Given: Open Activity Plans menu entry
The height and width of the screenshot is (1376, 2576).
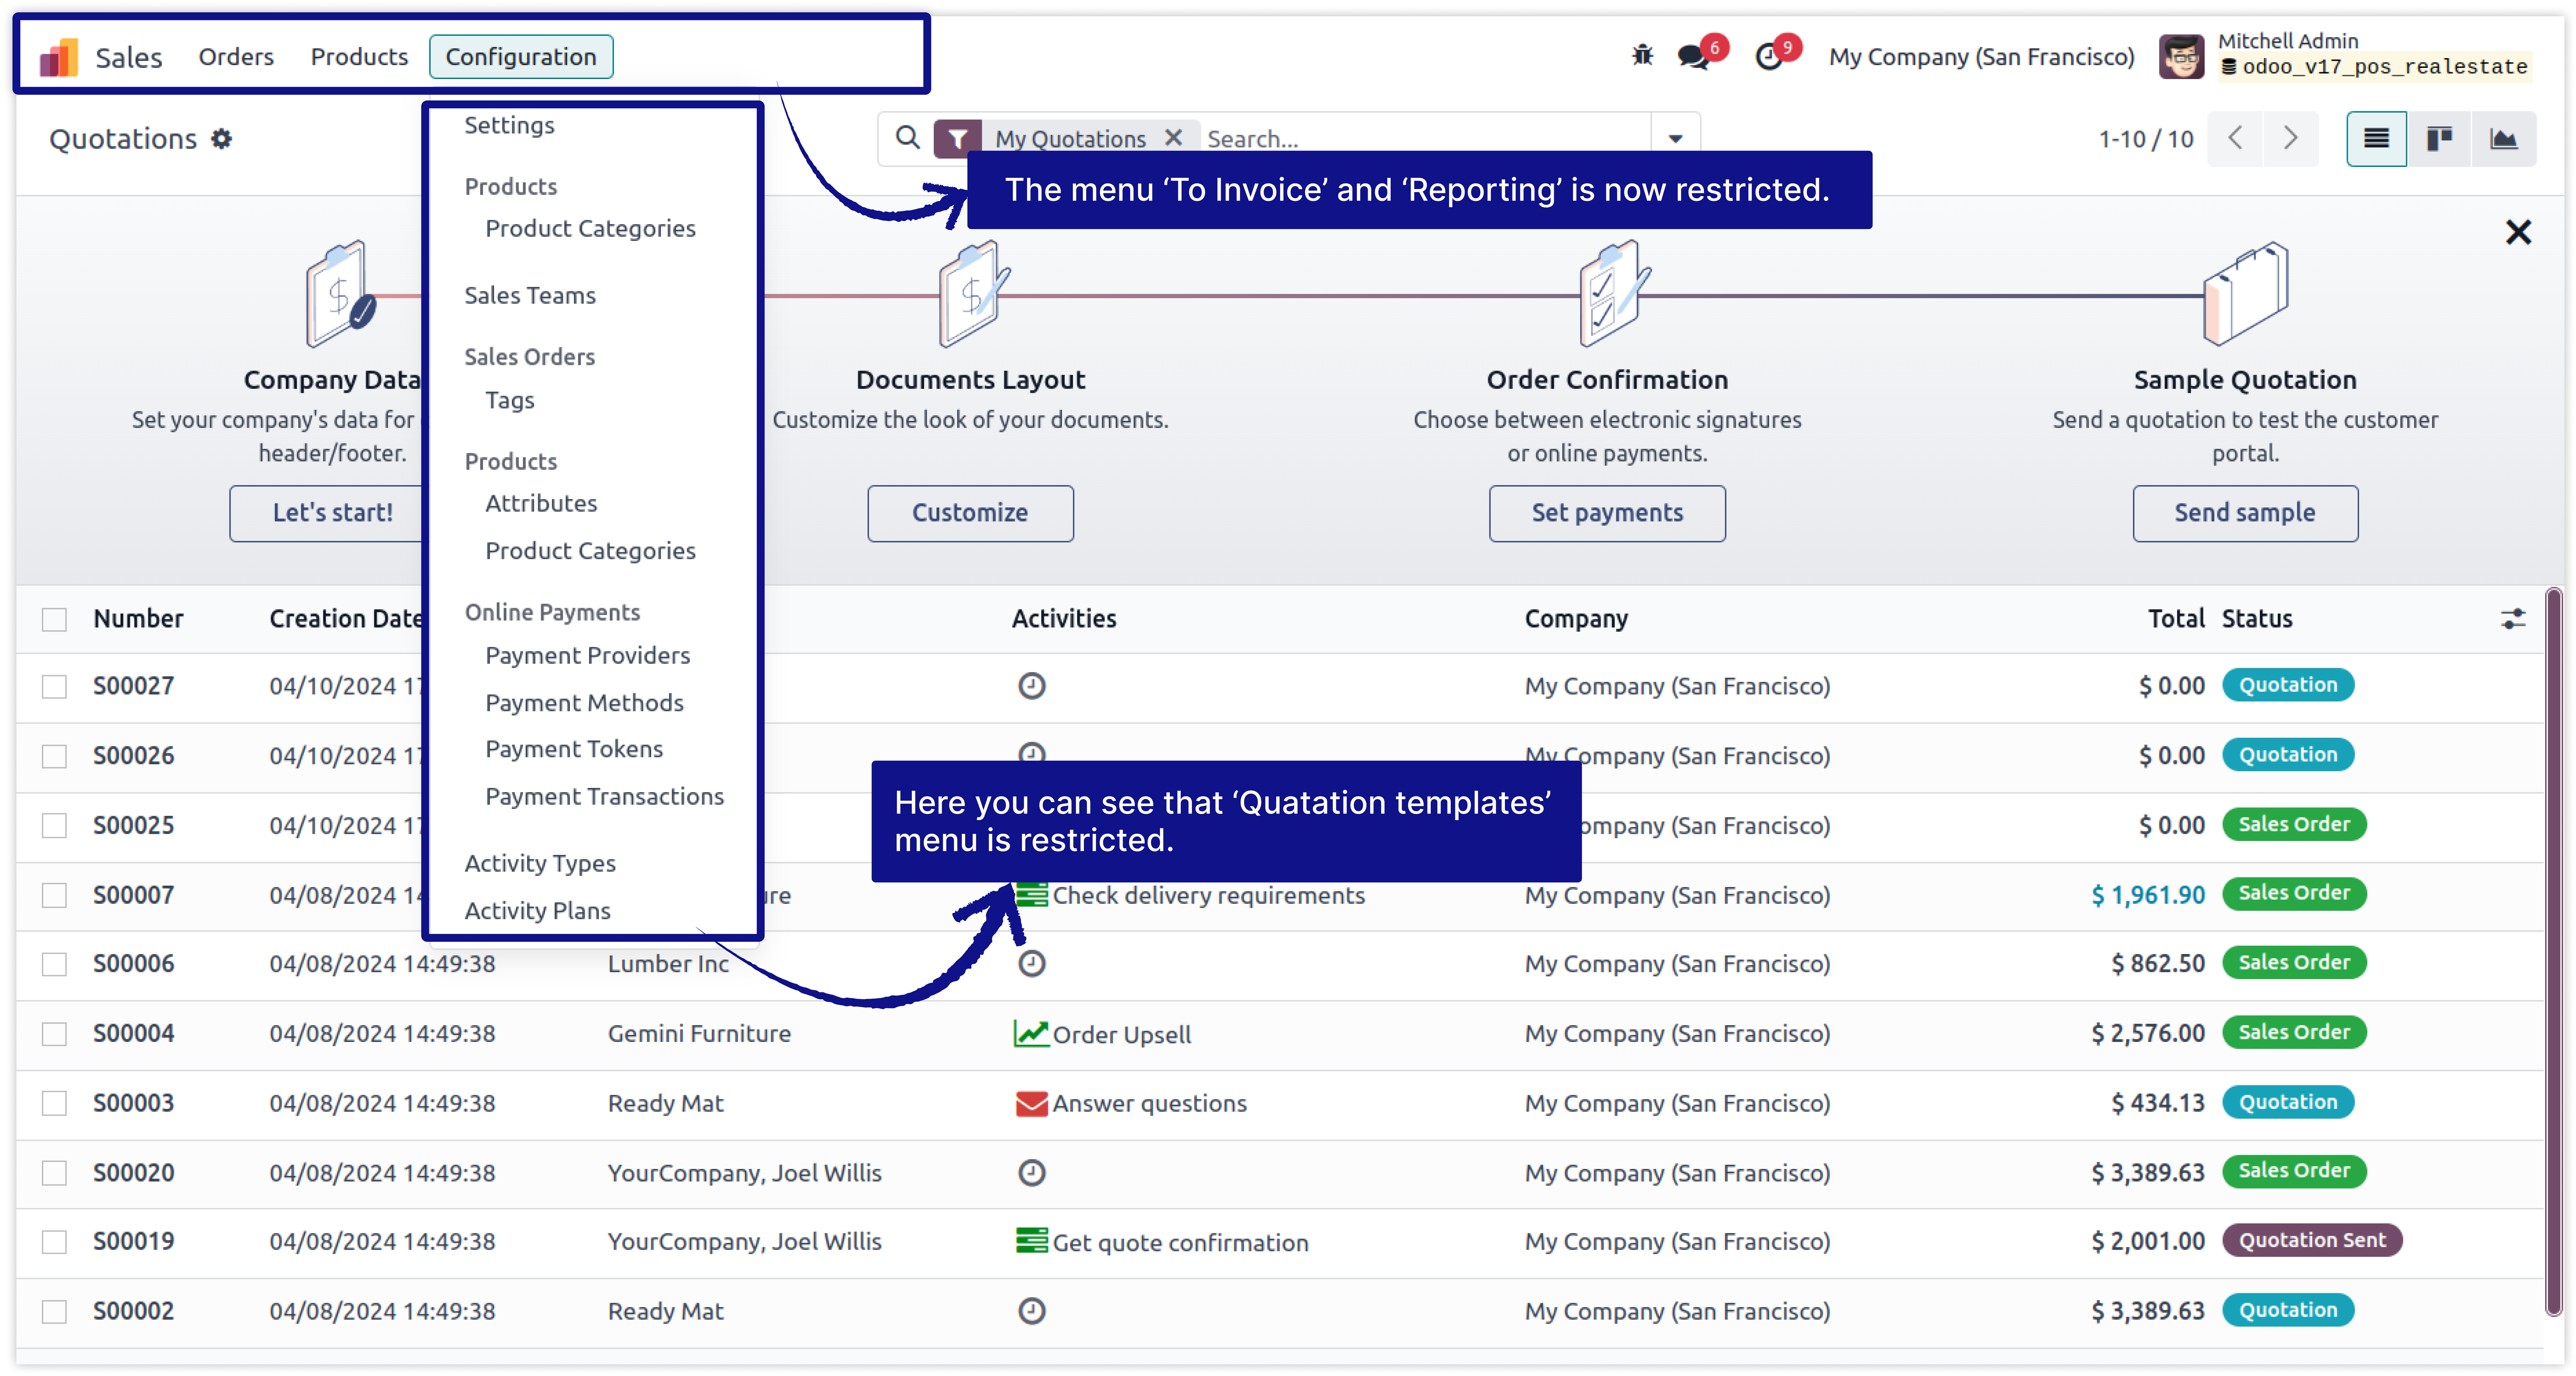Looking at the screenshot, I should tap(538, 911).
